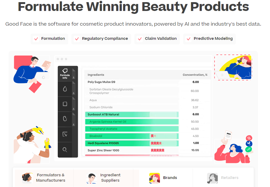Click the Concentration, % column header
Image resolution: width=270 pixels, height=187 pixels.
[195, 75]
